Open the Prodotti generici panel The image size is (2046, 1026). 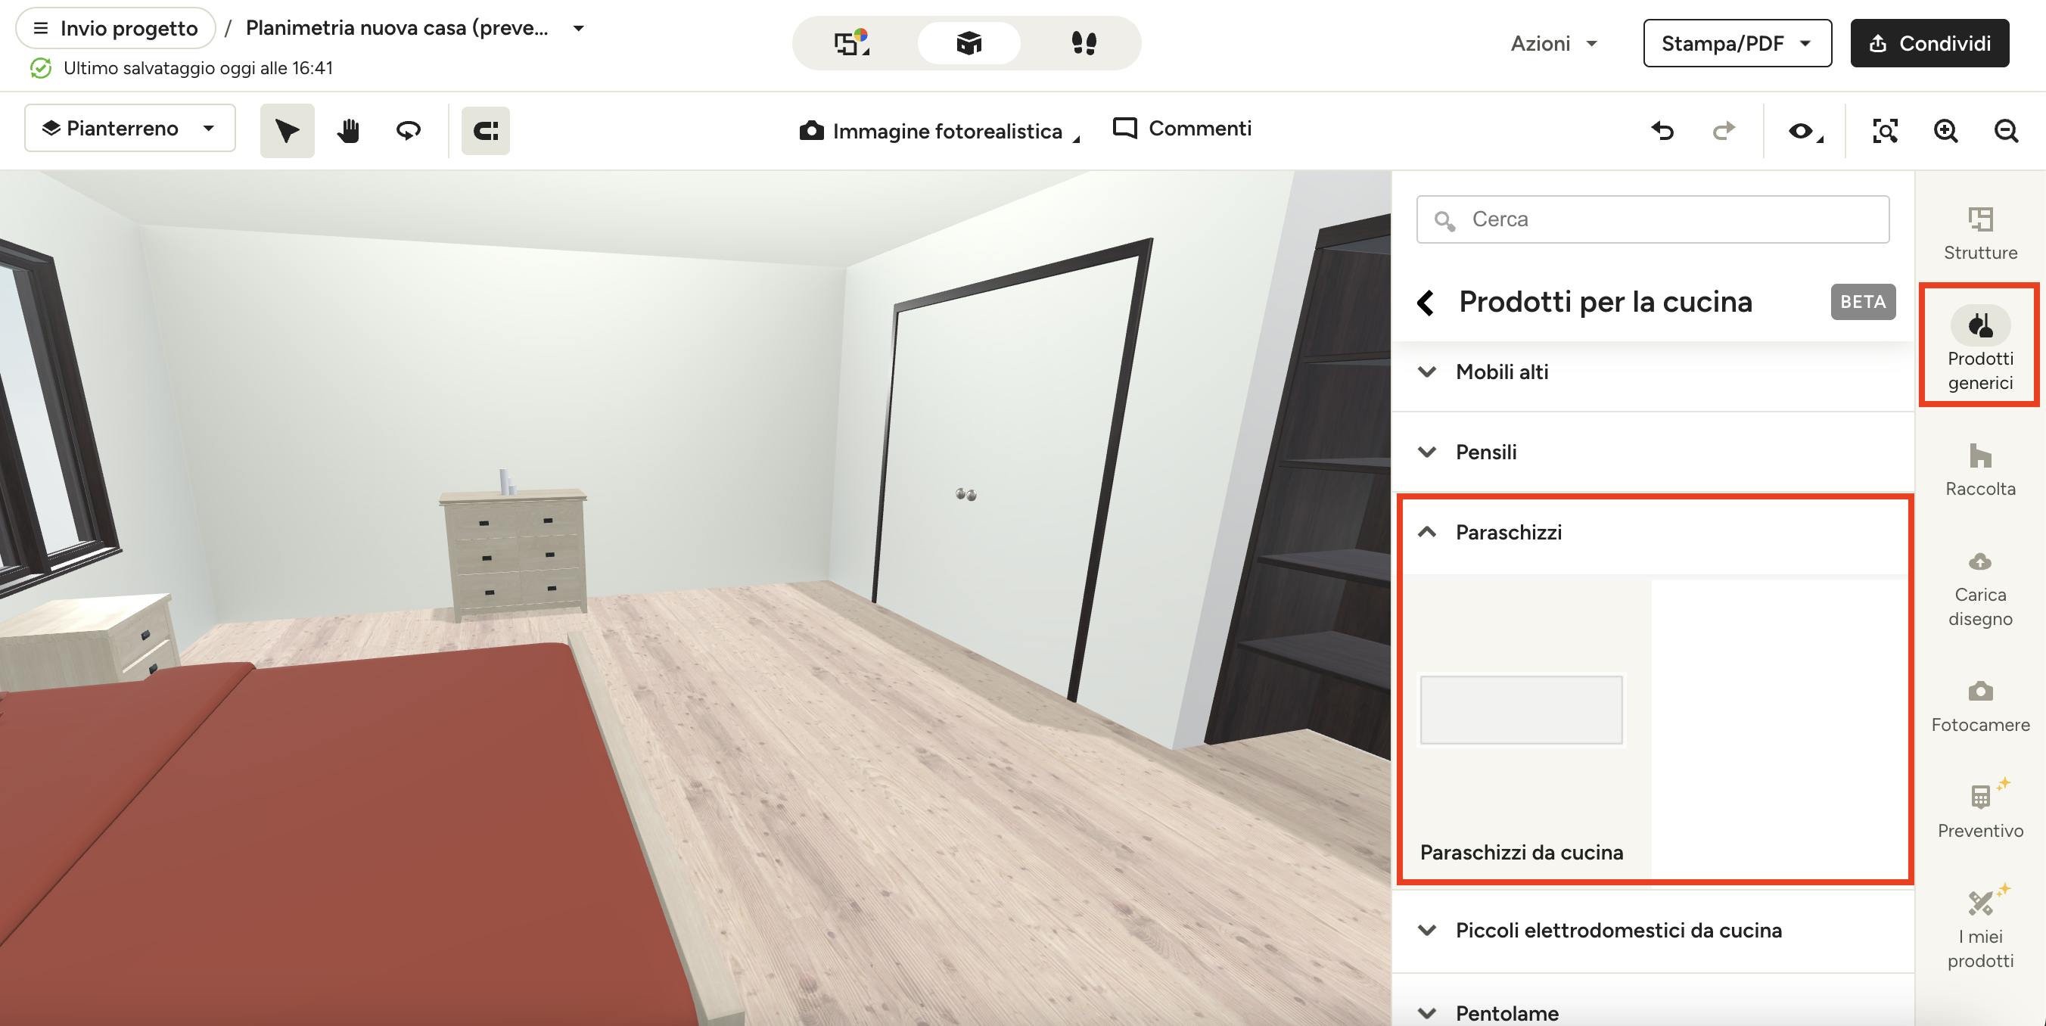coord(1980,347)
